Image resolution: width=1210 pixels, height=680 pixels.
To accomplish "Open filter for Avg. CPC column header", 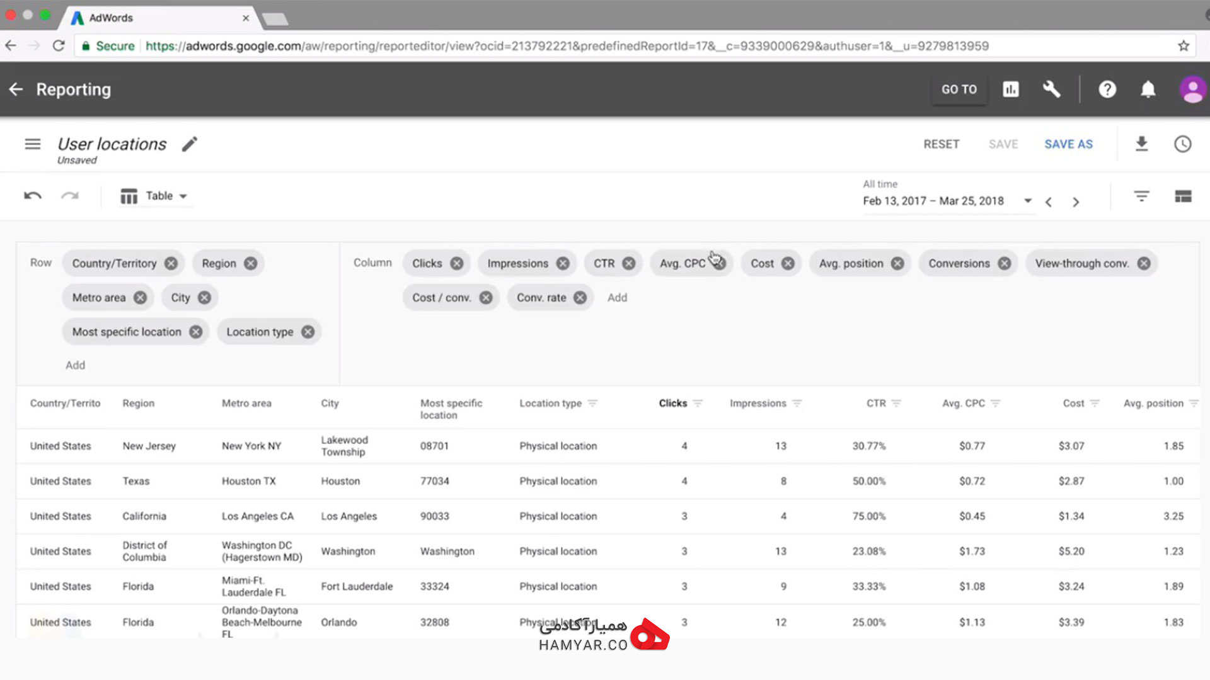I will (996, 403).
